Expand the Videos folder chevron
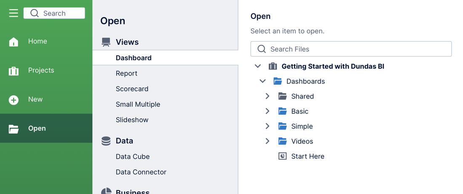Image resolution: width=463 pixels, height=194 pixels. click(x=268, y=141)
